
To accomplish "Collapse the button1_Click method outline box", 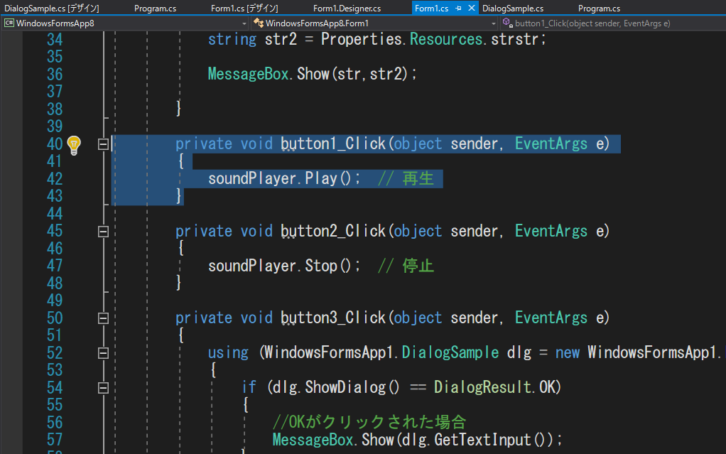I will pyautogui.click(x=103, y=144).
